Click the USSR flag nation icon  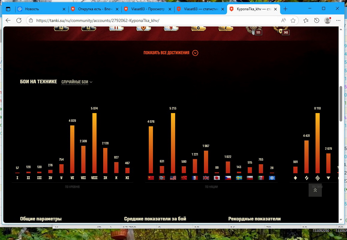(151, 178)
